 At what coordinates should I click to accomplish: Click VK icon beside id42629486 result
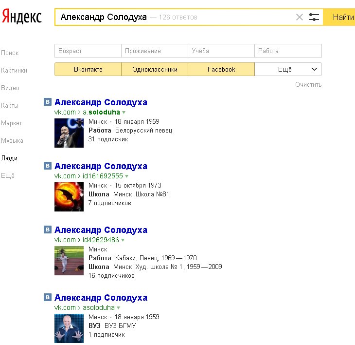(48, 230)
